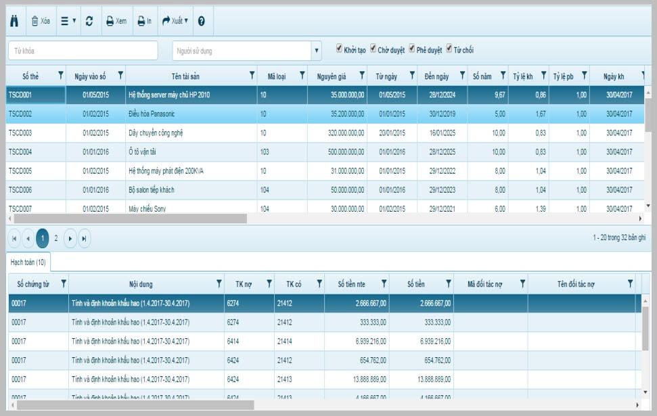Filter the TK có column
The image size is (657, 416).
[x=319, y=283]
